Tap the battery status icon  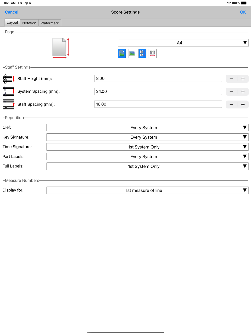[x=244, y=3]
